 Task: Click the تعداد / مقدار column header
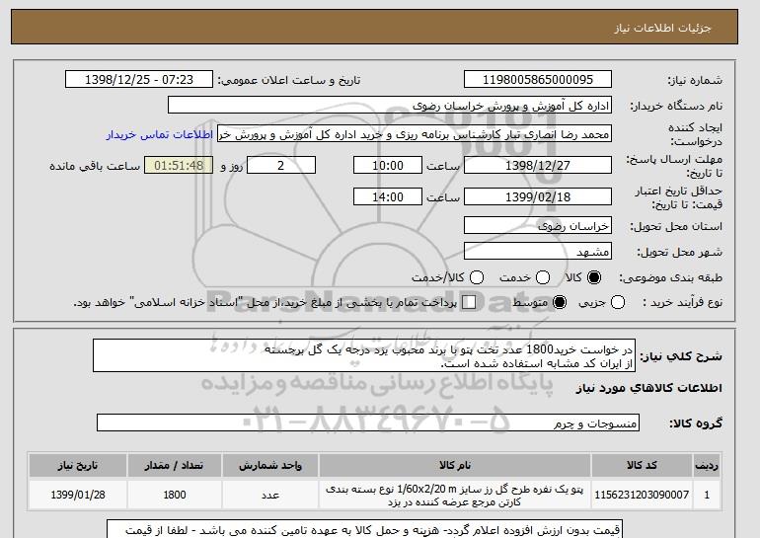click(x=175, y=465)
